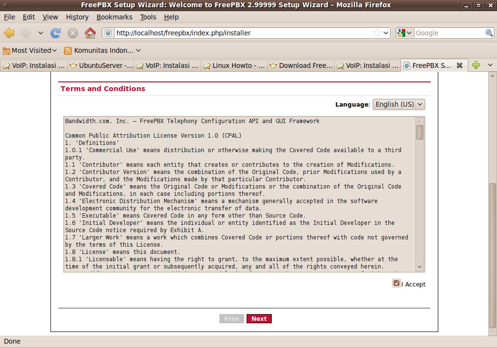
Task: Click the search magnifier icon
Action: coord(489,33)
